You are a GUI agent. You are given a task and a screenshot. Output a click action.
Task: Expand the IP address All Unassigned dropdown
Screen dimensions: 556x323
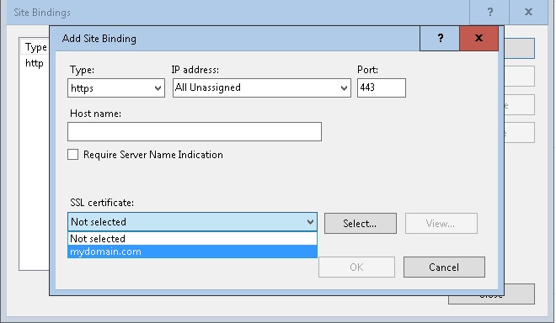pos(262,87)
